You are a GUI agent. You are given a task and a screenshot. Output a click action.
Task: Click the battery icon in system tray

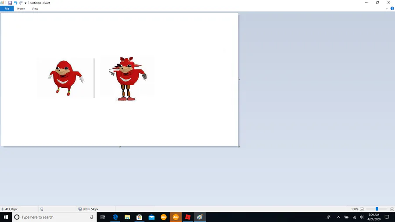(x=346, y=217)
